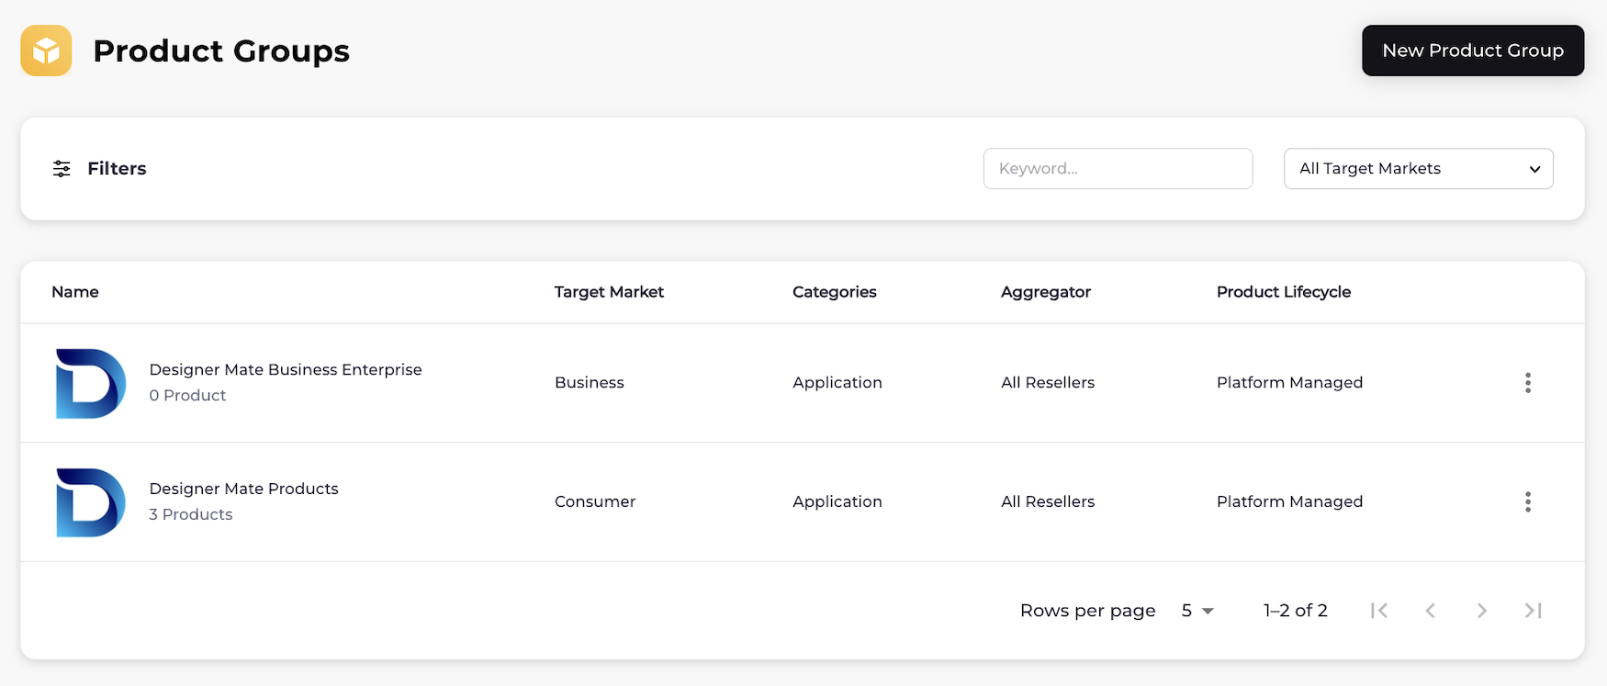This screenshot has height=686, width=1607.
Task: Open Designer Mate Products row options menu
Action: (1528, 502)
